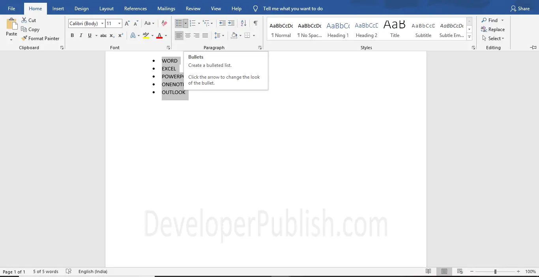539x277 pixels.
Task: Click the English (India) language indicator
Action: 93,271
